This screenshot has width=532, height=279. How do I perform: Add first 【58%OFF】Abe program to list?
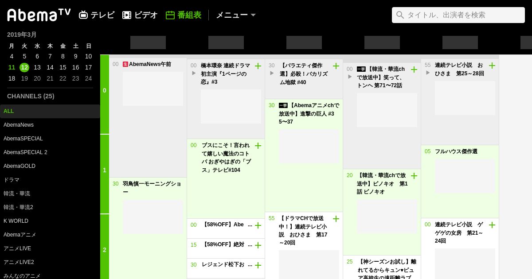[258, 225]
